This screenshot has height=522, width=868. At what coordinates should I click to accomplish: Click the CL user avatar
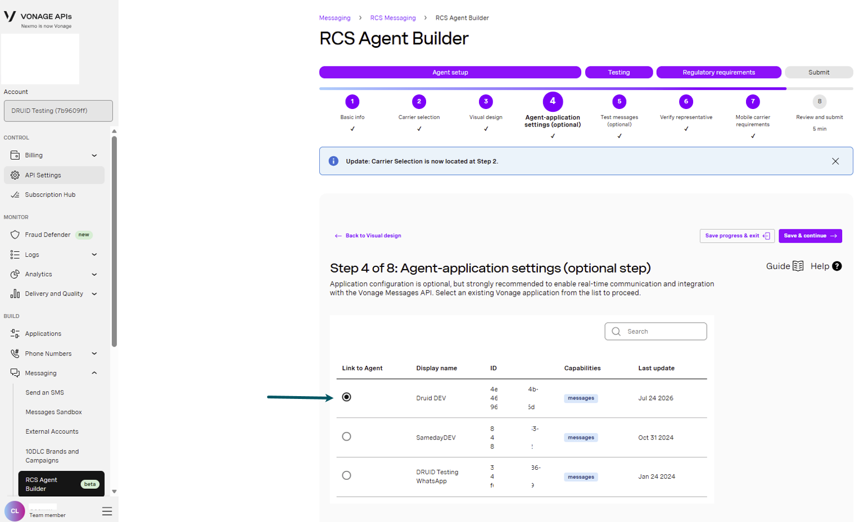(15, 511)
